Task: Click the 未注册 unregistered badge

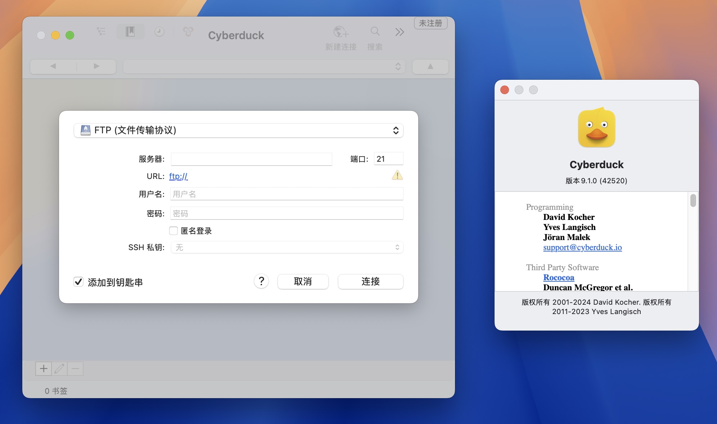Action: (430, 23)
